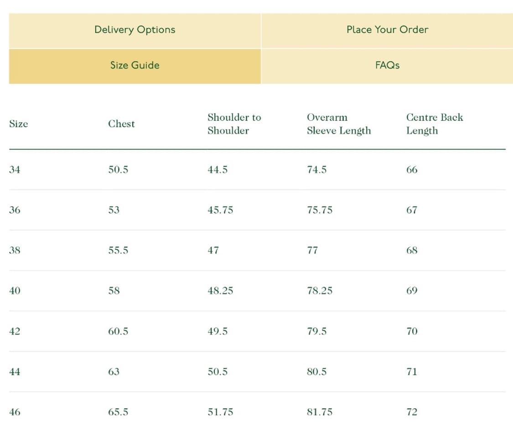Click the shoulder value 51.75

coord(220,412)
